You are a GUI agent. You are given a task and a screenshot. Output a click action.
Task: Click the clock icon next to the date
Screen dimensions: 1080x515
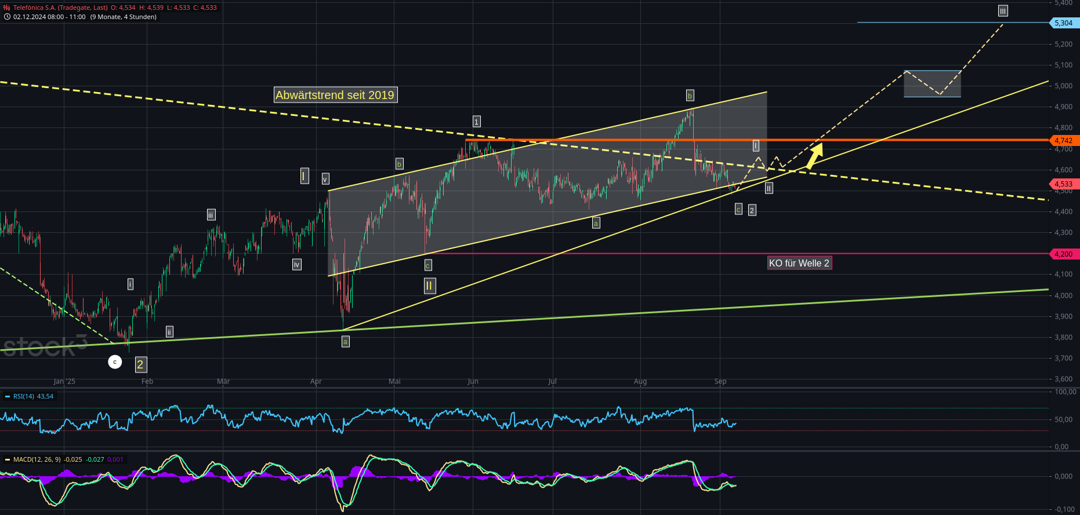7,17
